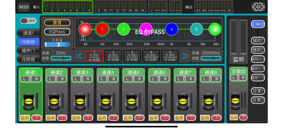
Task: Enable 监听 on 通道2
Action: (x=51, y=118)
